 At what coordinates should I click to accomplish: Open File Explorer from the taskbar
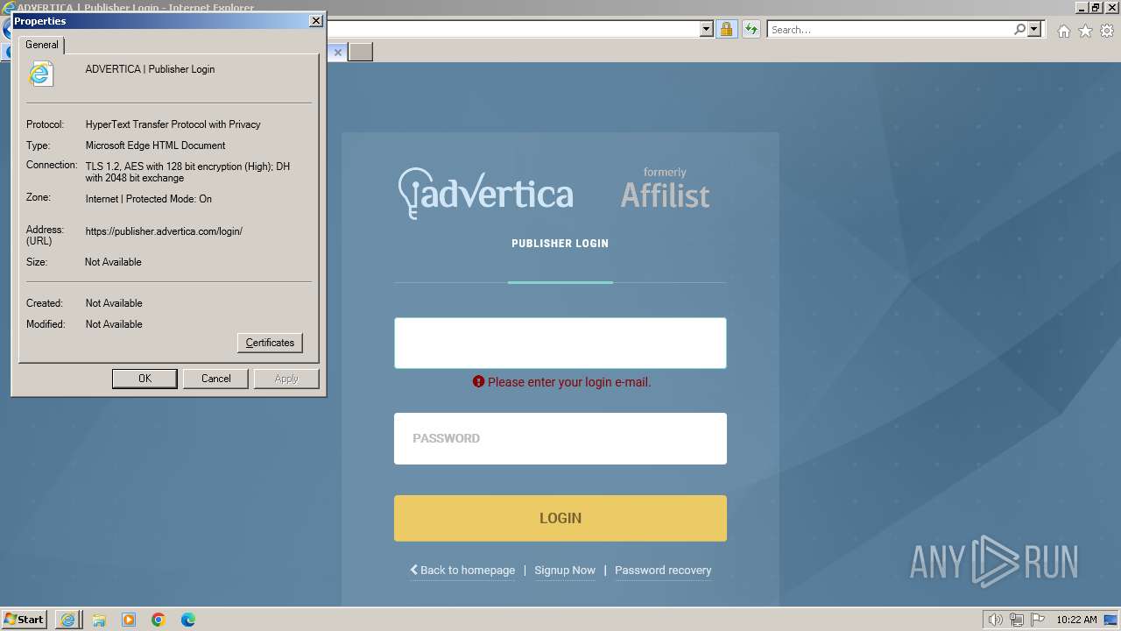point(99,620)
